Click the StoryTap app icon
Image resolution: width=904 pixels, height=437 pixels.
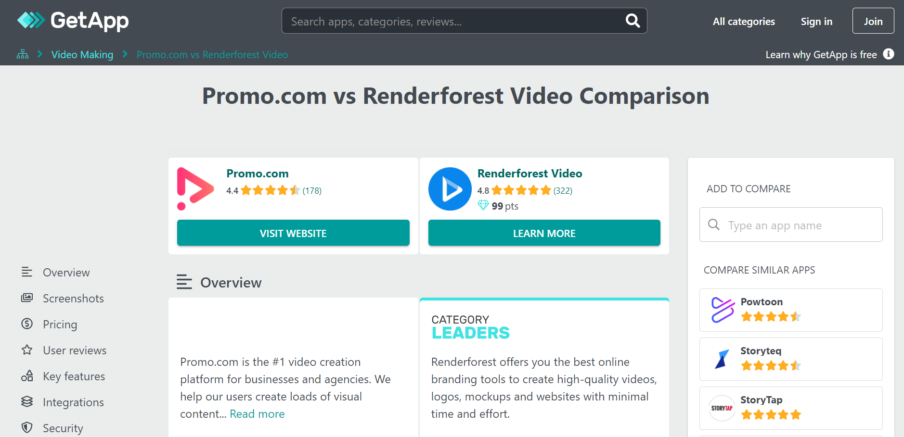tap(722, 408)
